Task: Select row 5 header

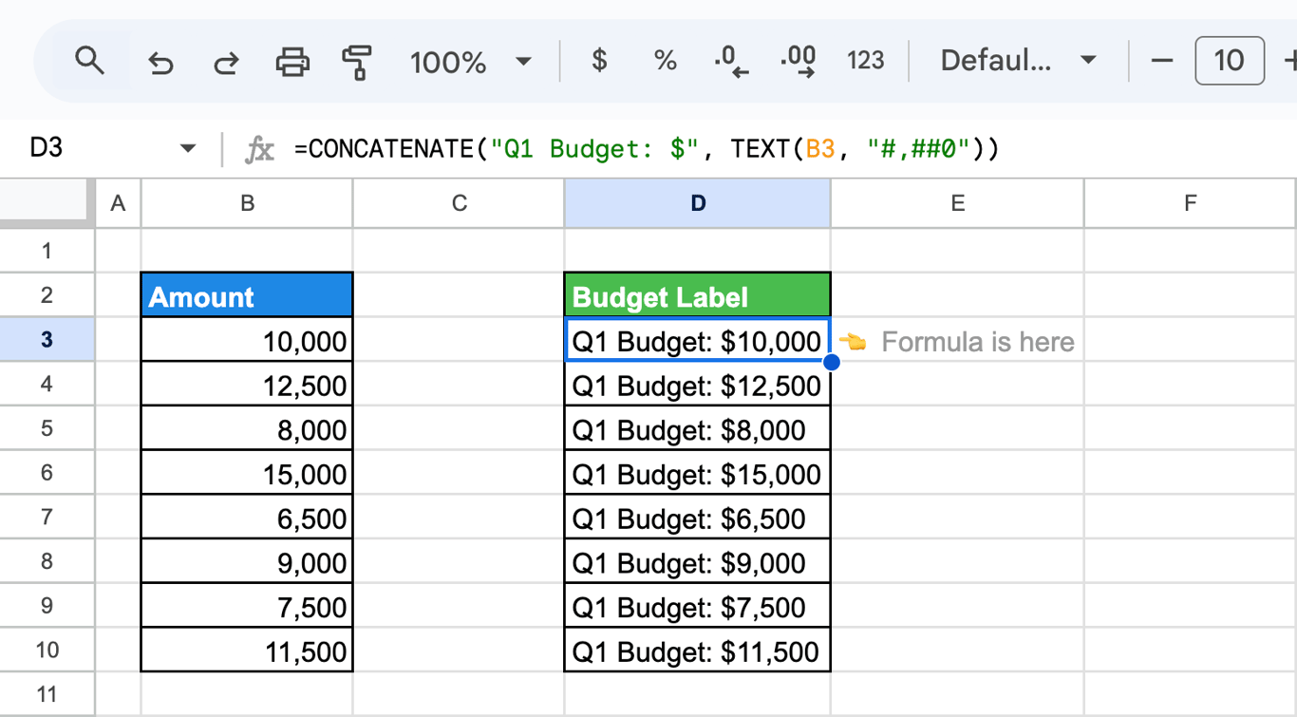Action: coord(47,428)
